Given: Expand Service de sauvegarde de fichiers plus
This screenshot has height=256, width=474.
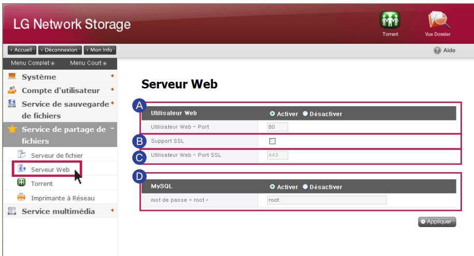Looking at the screenshot, I should tap(112, 103).
